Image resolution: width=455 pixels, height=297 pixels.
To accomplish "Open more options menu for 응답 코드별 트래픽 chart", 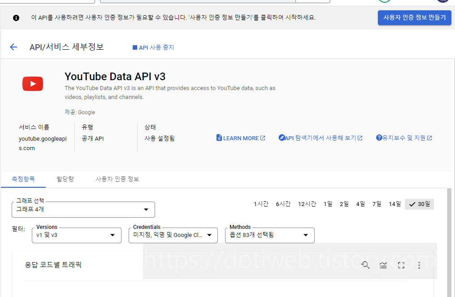I will pyautogui.click(x=419, y=265).
